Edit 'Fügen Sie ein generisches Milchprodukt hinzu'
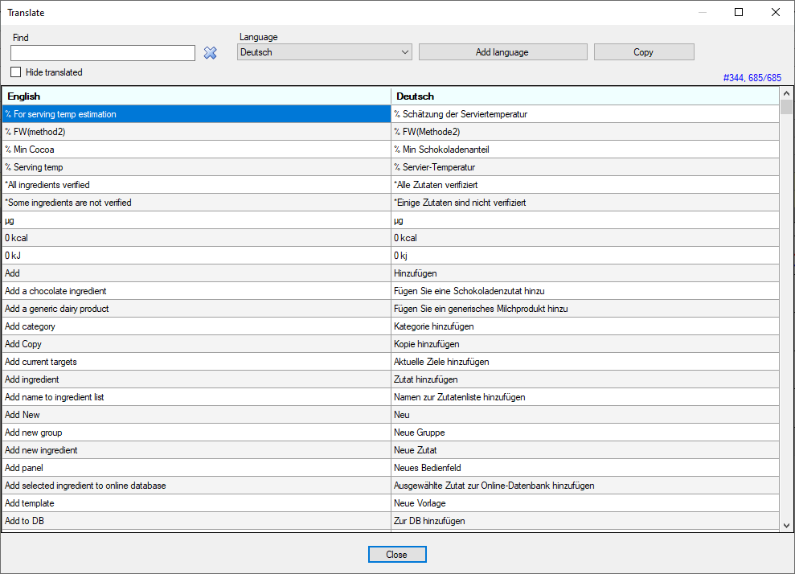Viewport: 795px width, 574px height. [585, 309]
